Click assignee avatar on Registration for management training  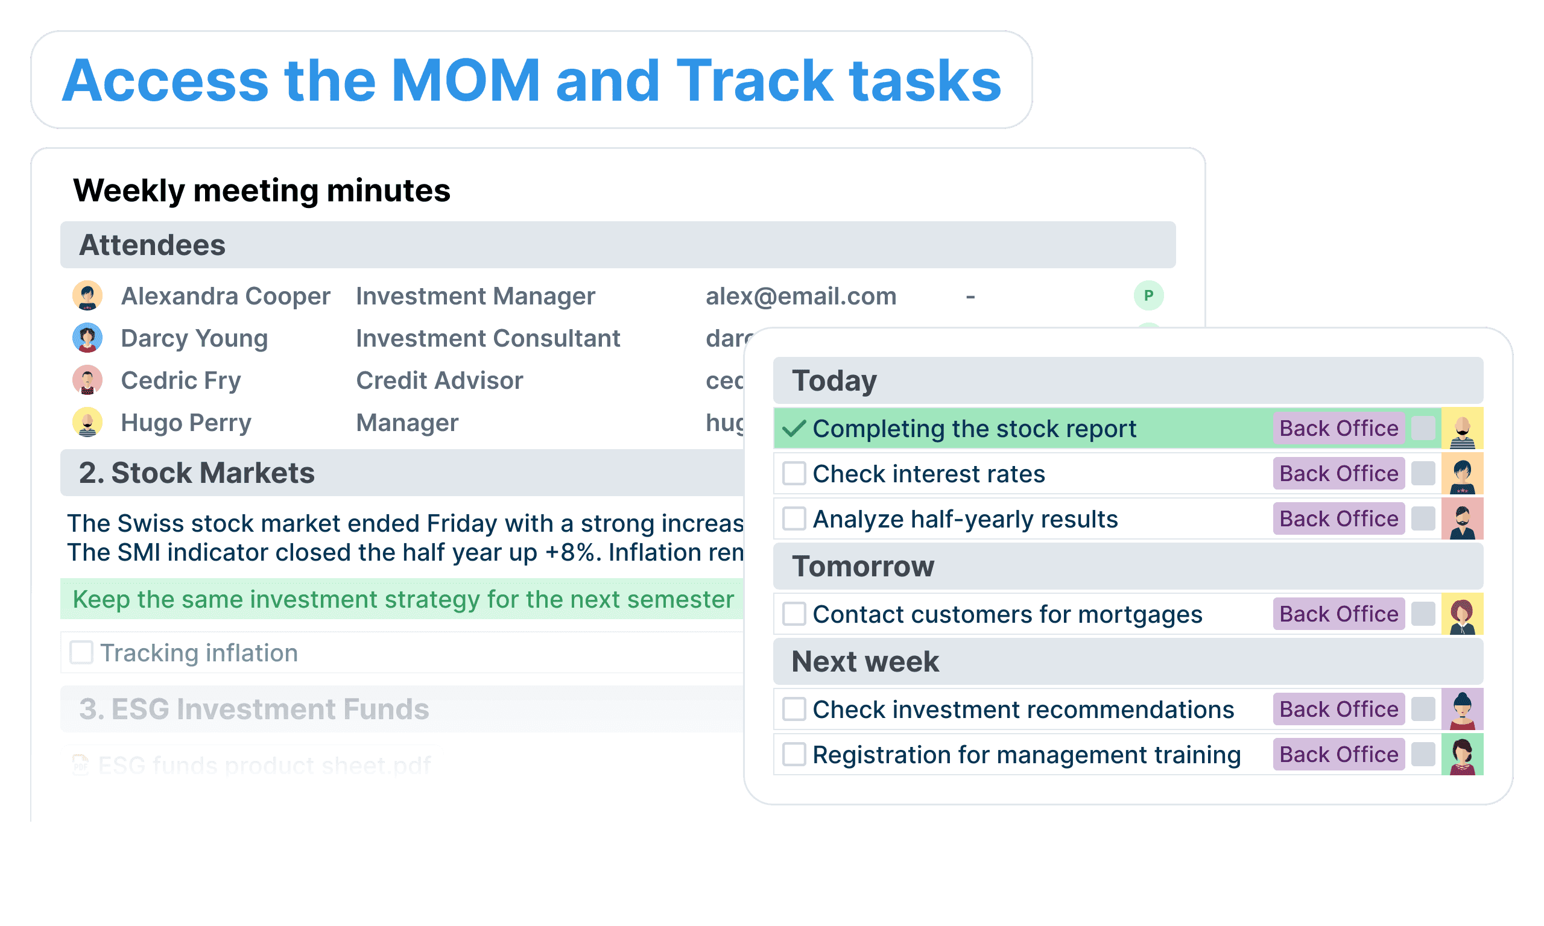pyautogui.click(x=1462, y=755)
